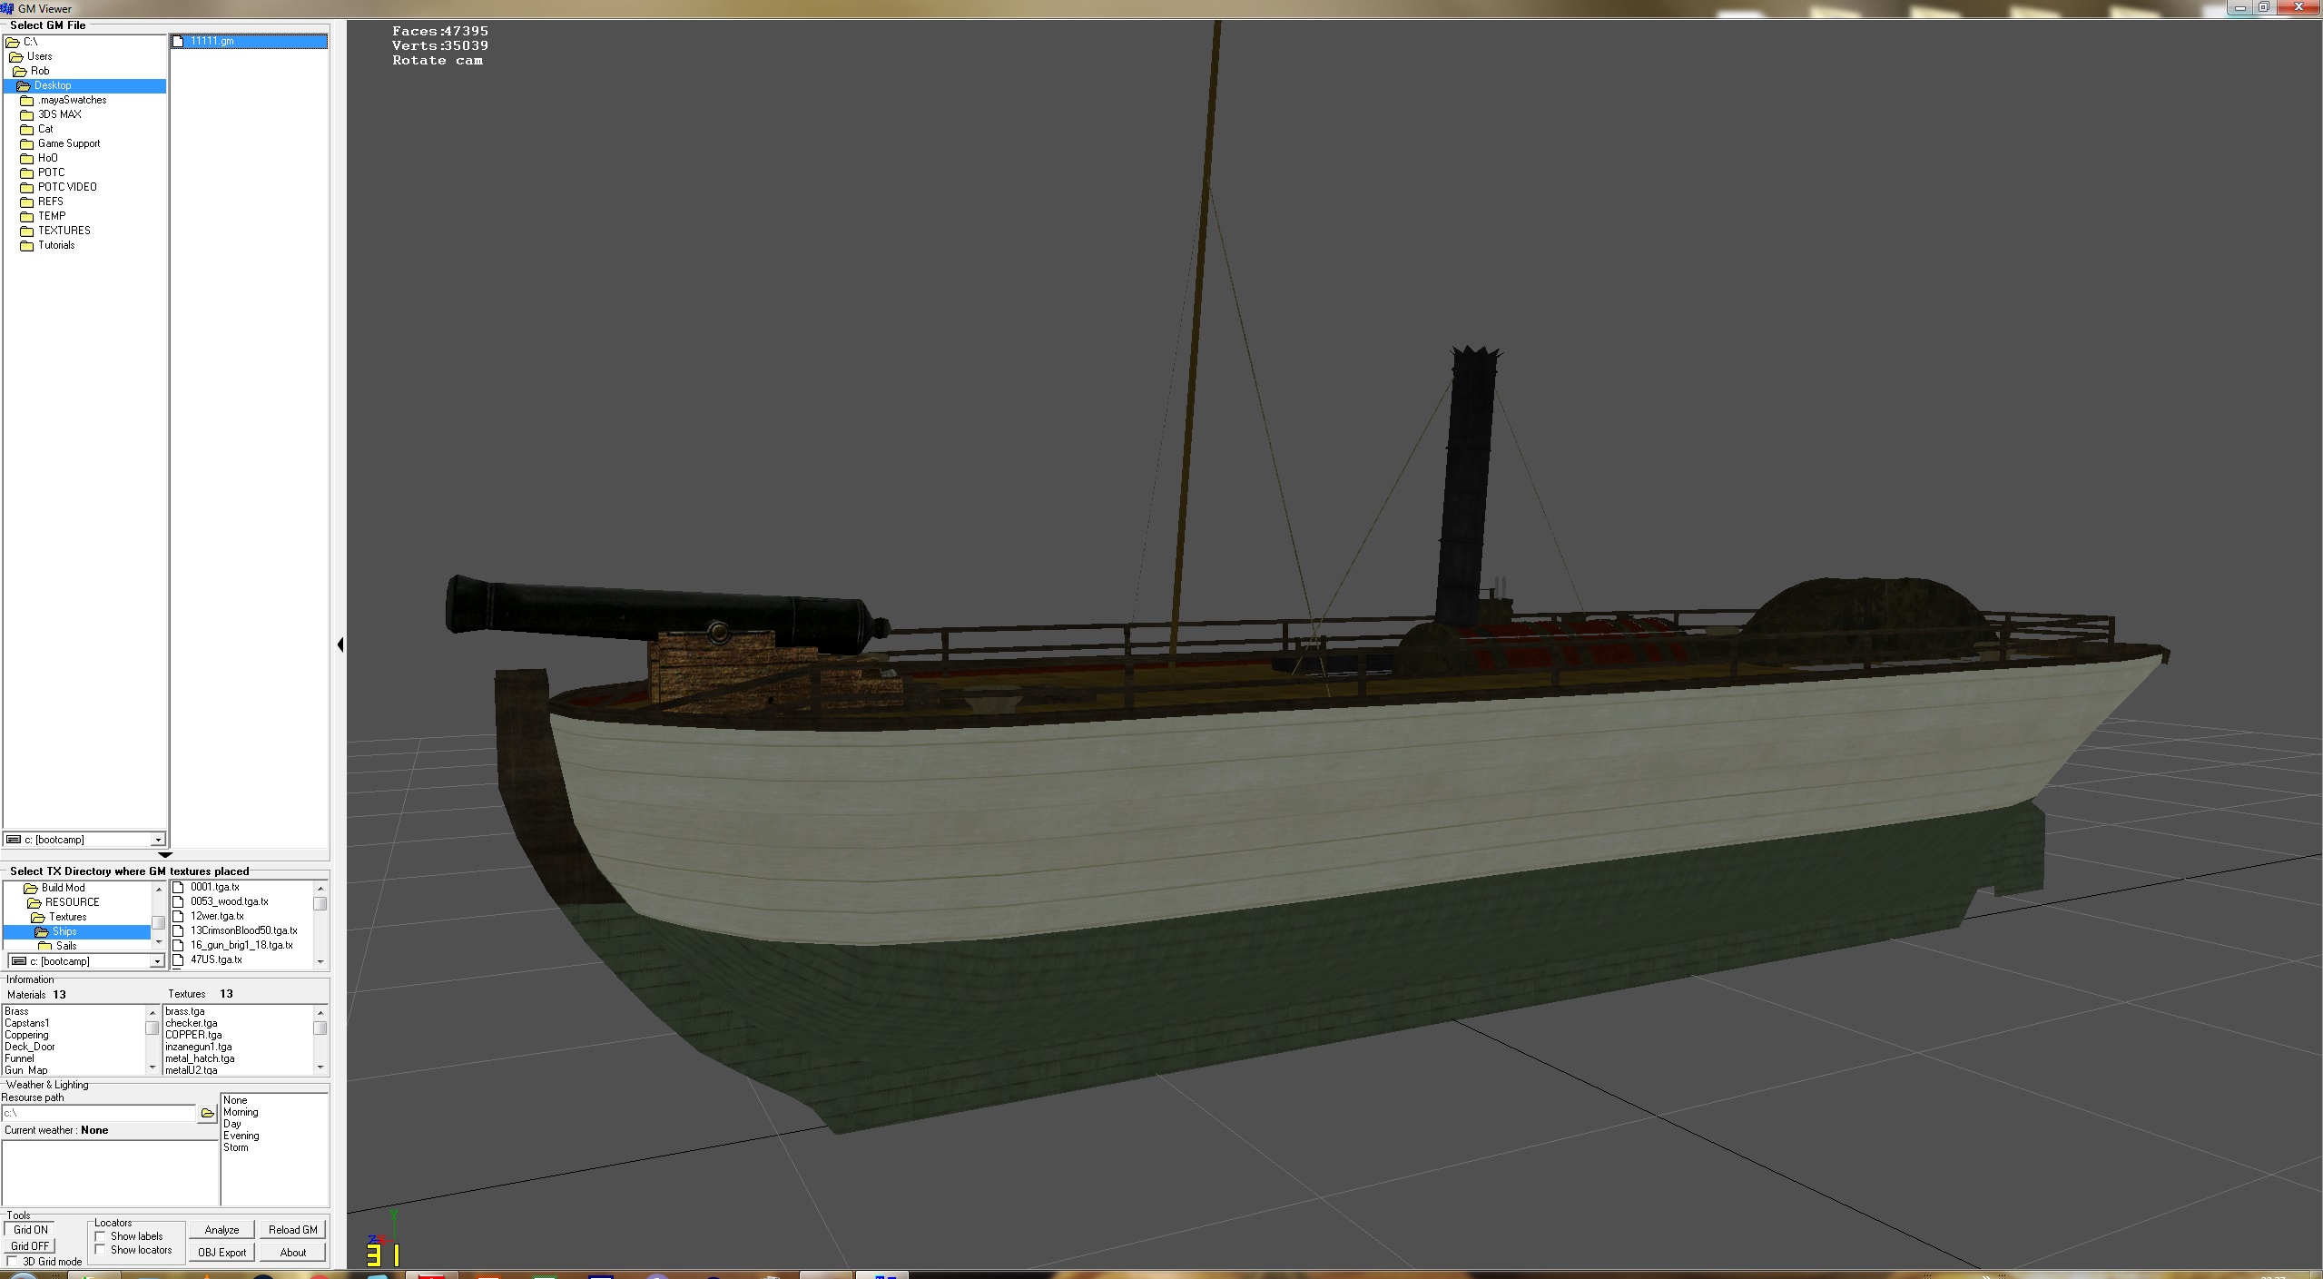Click the Tutorials folder icon
2323x1279 pixels.
(x=26, y=245)
